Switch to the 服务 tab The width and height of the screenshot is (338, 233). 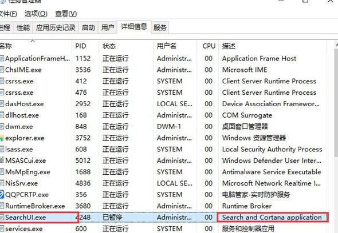tap(160, 27)
